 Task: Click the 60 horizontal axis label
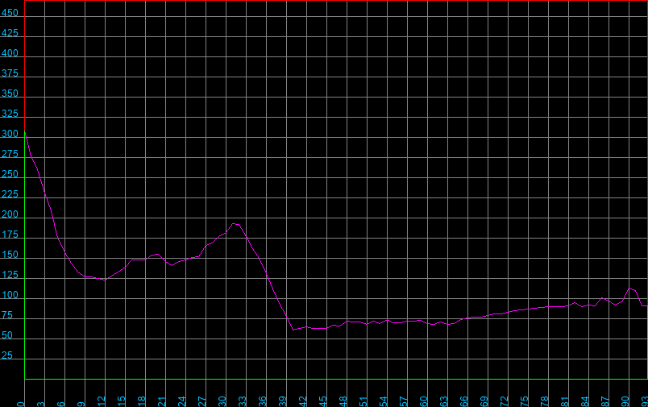pyautogui.click(x=424, y=401)
